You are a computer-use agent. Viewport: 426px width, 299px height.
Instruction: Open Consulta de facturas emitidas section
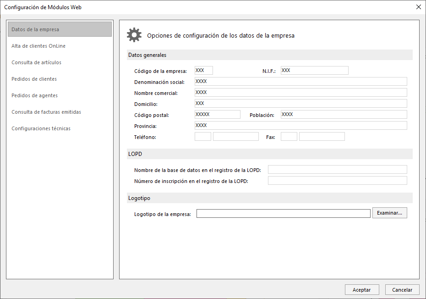click(46, 112)
